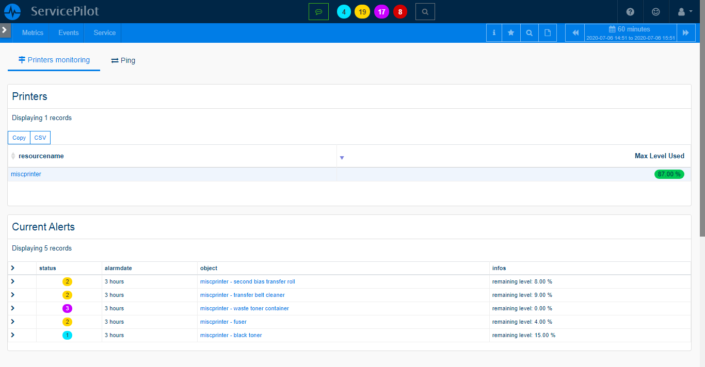This screenshot has width=705, height=367.
Task: Open the user account dropdown
Action: point(684,11)
